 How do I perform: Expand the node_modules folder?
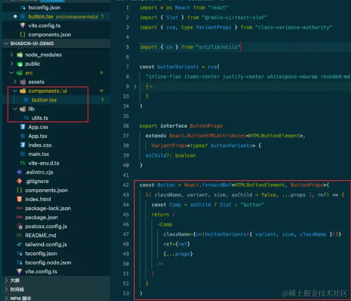(12, 55)
